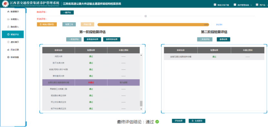The width and height of the screenshot is (268, 127).
Task: Select the 坪上村分离式立交 row name
Action: (x=59, y=102)
